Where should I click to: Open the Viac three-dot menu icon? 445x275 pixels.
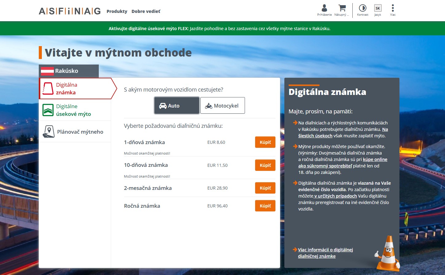click(x=392, y=8)
